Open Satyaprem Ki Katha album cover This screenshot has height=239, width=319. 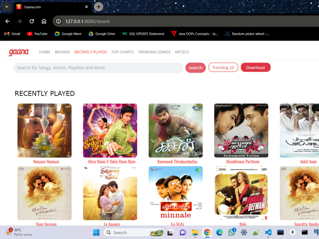tap(110, 193)
